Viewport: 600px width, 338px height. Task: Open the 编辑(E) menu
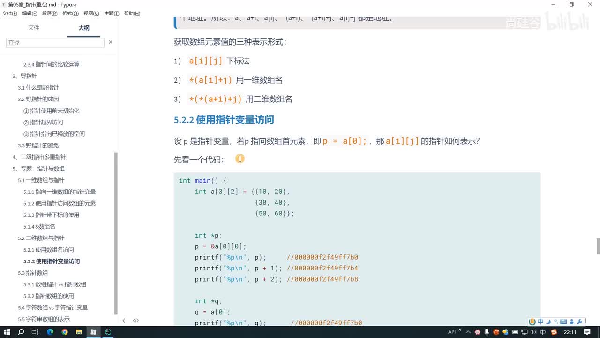(30, 14)
